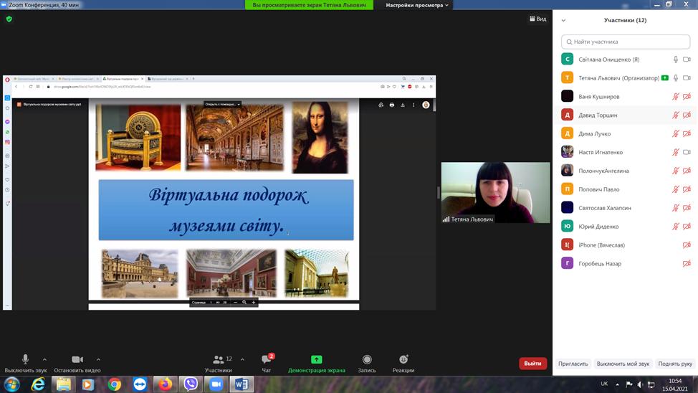
Task: Click the print icon in Drive viewer
Action: pos(392,105)
